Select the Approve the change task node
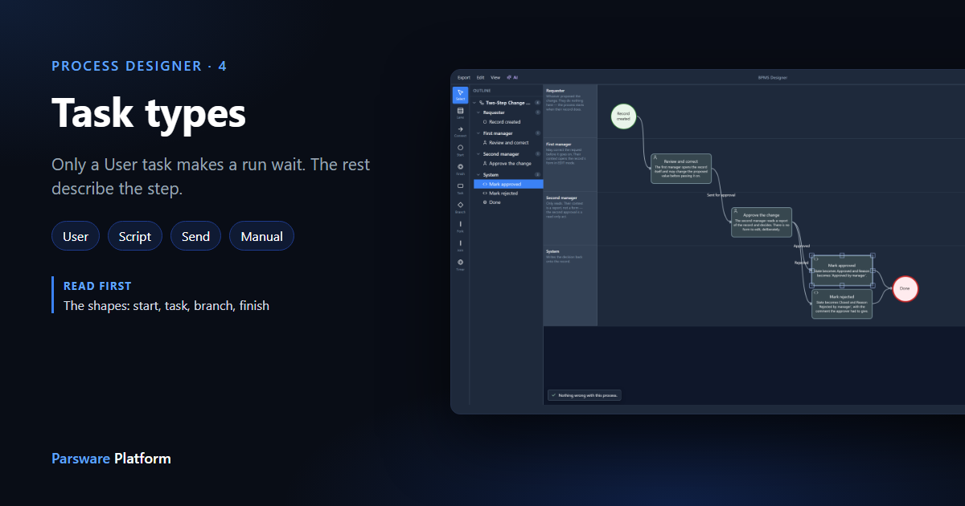Viewport: 965px width, 506px height. coord(762,222)
